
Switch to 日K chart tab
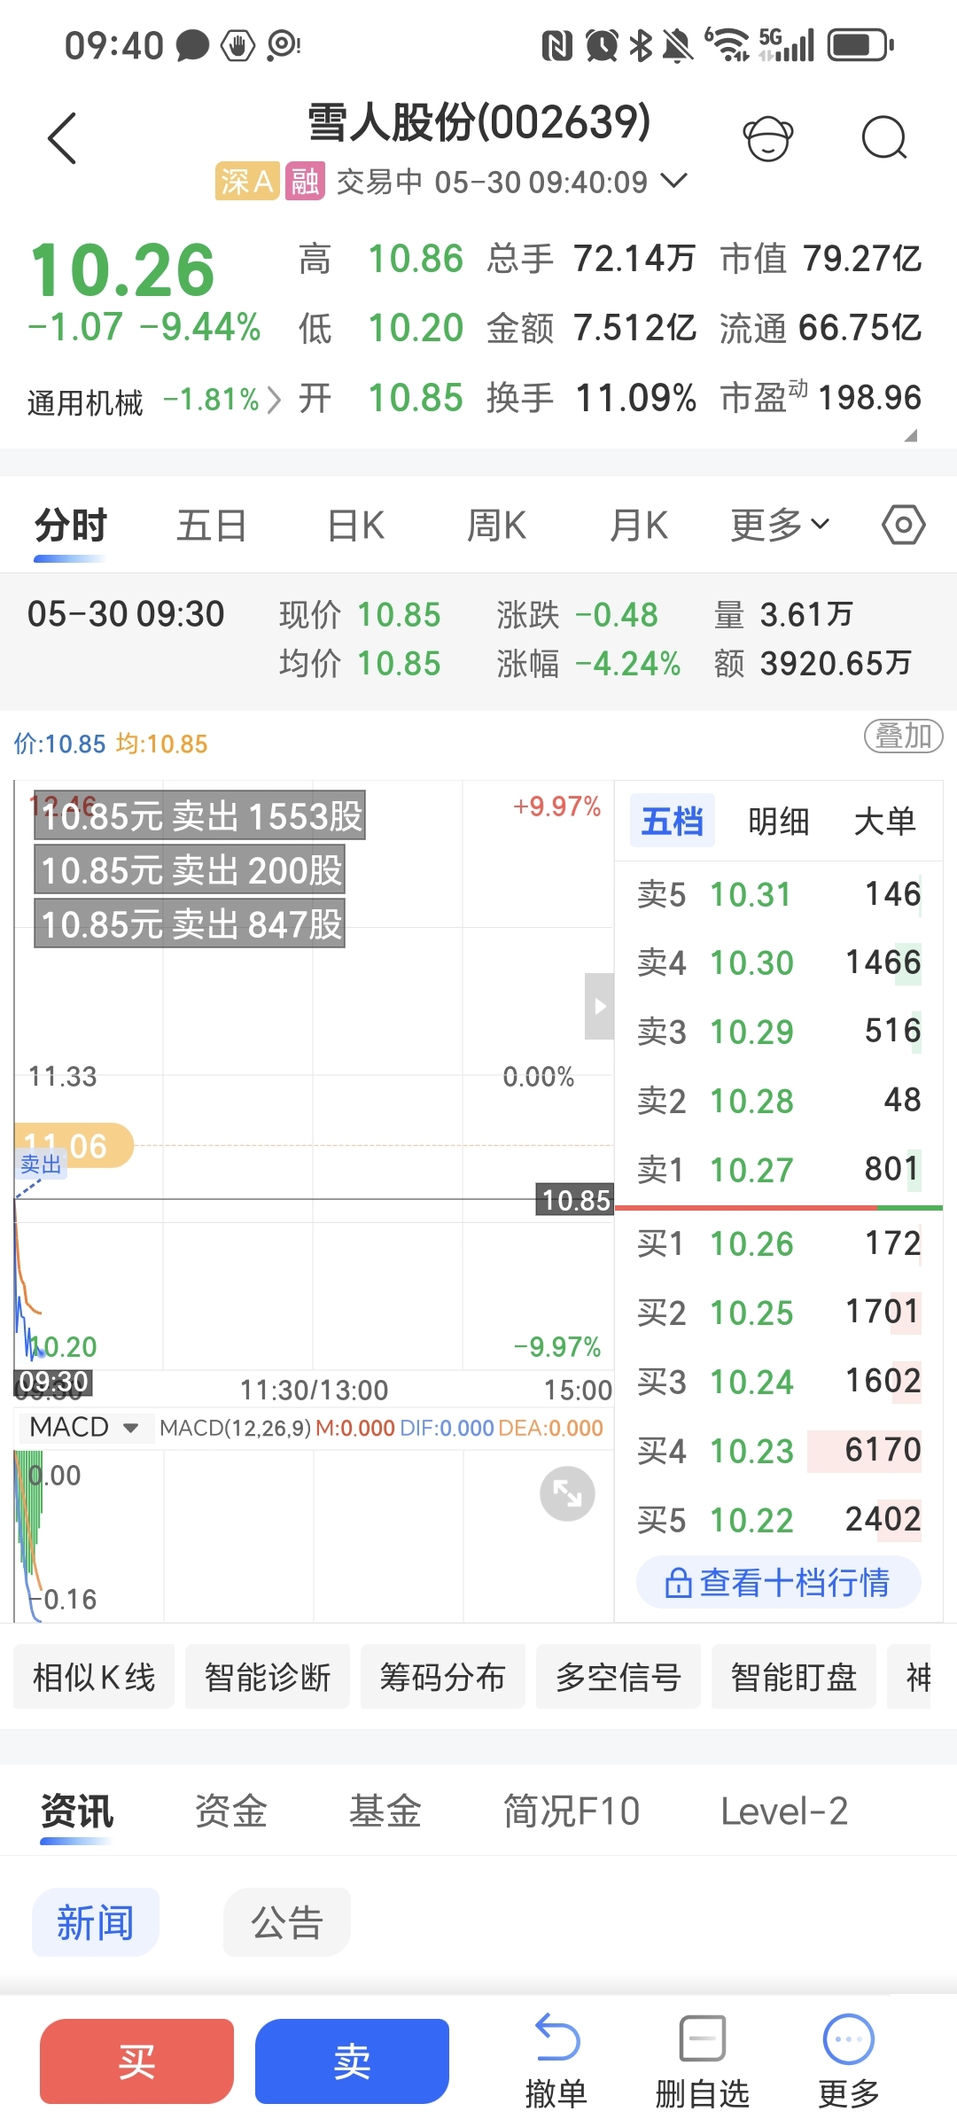click(x=355, y=526)
